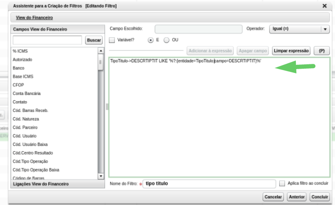Open the View do Financeiro link
The height and width of the screenshot is (205, 335).
coord(34,18)
